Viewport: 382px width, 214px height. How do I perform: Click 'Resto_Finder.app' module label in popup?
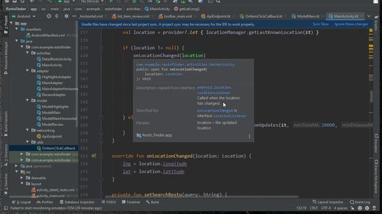point(155,135)
